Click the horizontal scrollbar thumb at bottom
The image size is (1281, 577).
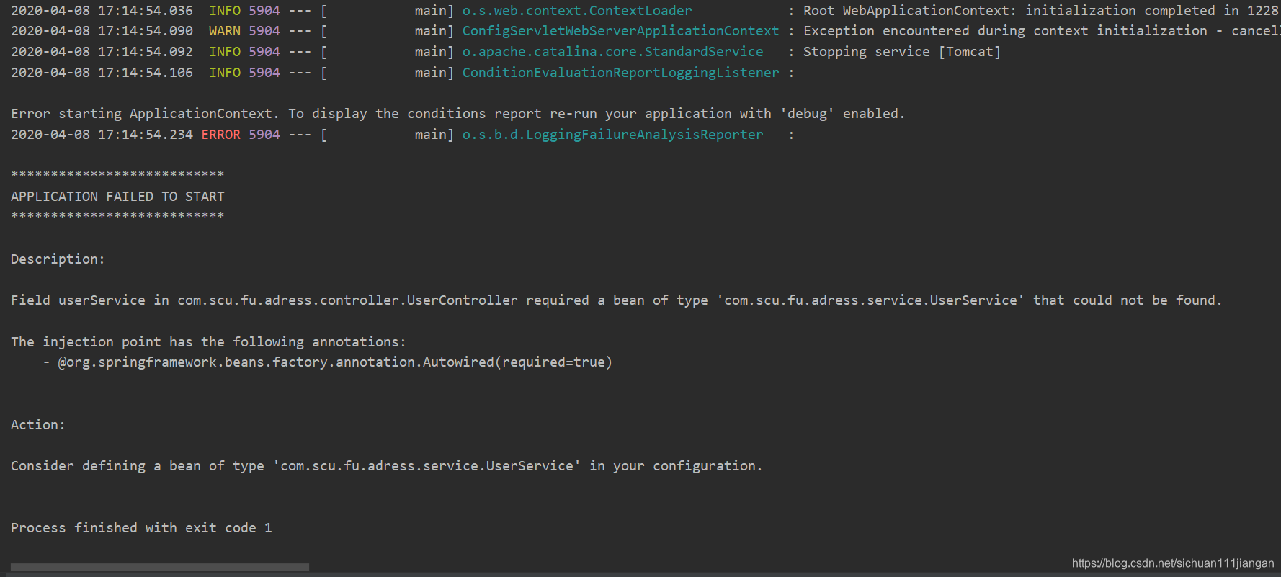(160, 567)
